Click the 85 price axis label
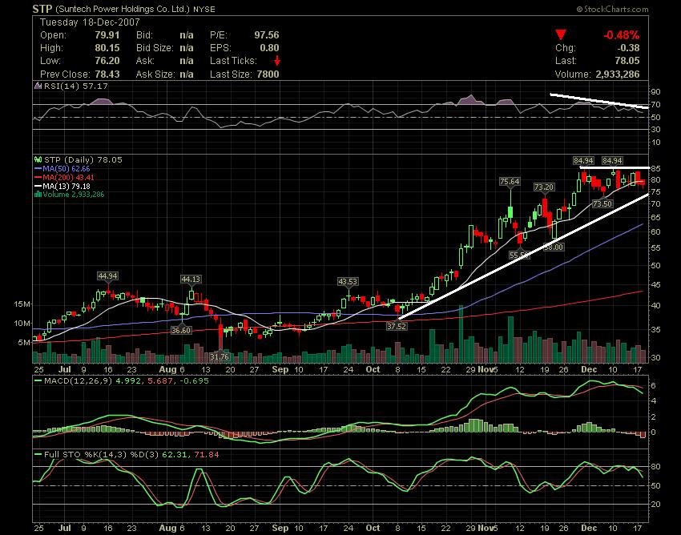The image size is (681, 535). [x=655, y=168]
